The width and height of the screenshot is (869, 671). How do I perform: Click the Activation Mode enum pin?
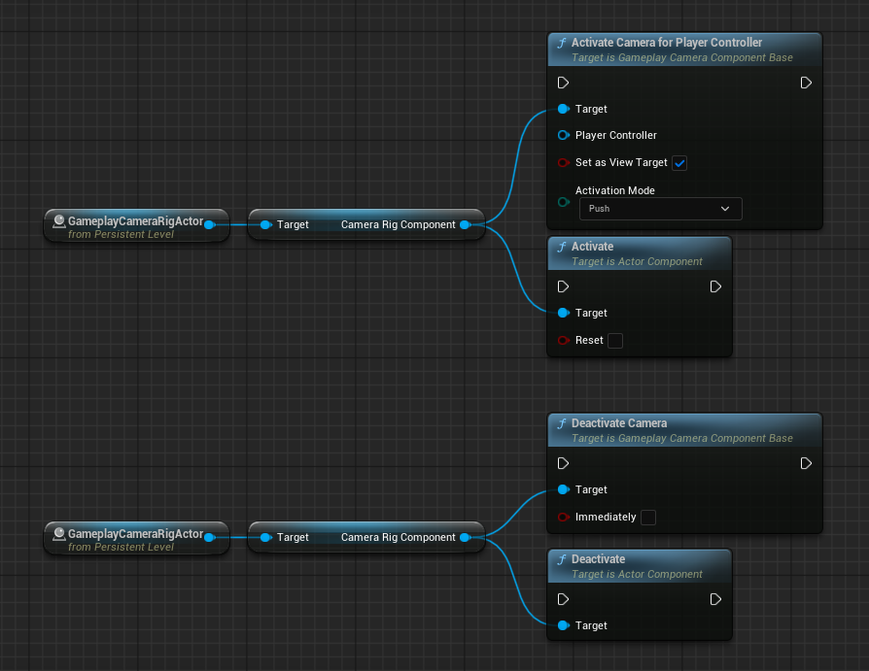click(x=564, y=202)
